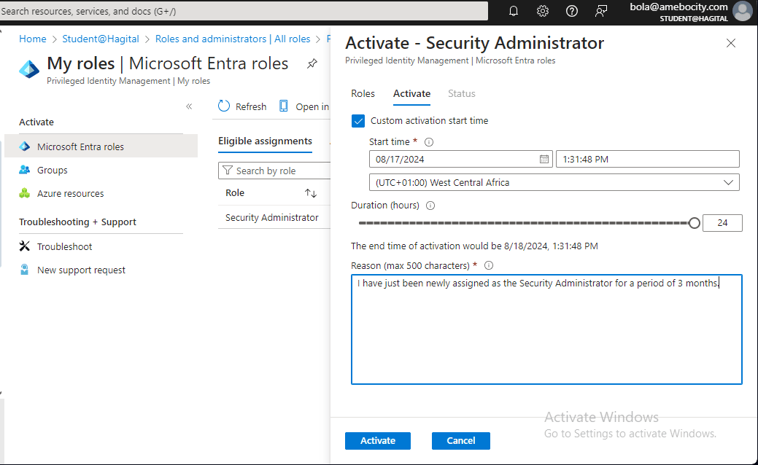The image size is (758, 465).
Task: Click the help question mark icon
Action: pos(572,11)
